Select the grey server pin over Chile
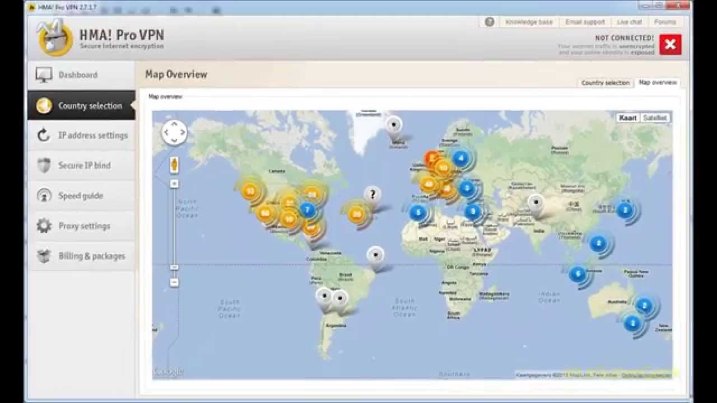The image size is (717, 403). click(324, 297)
